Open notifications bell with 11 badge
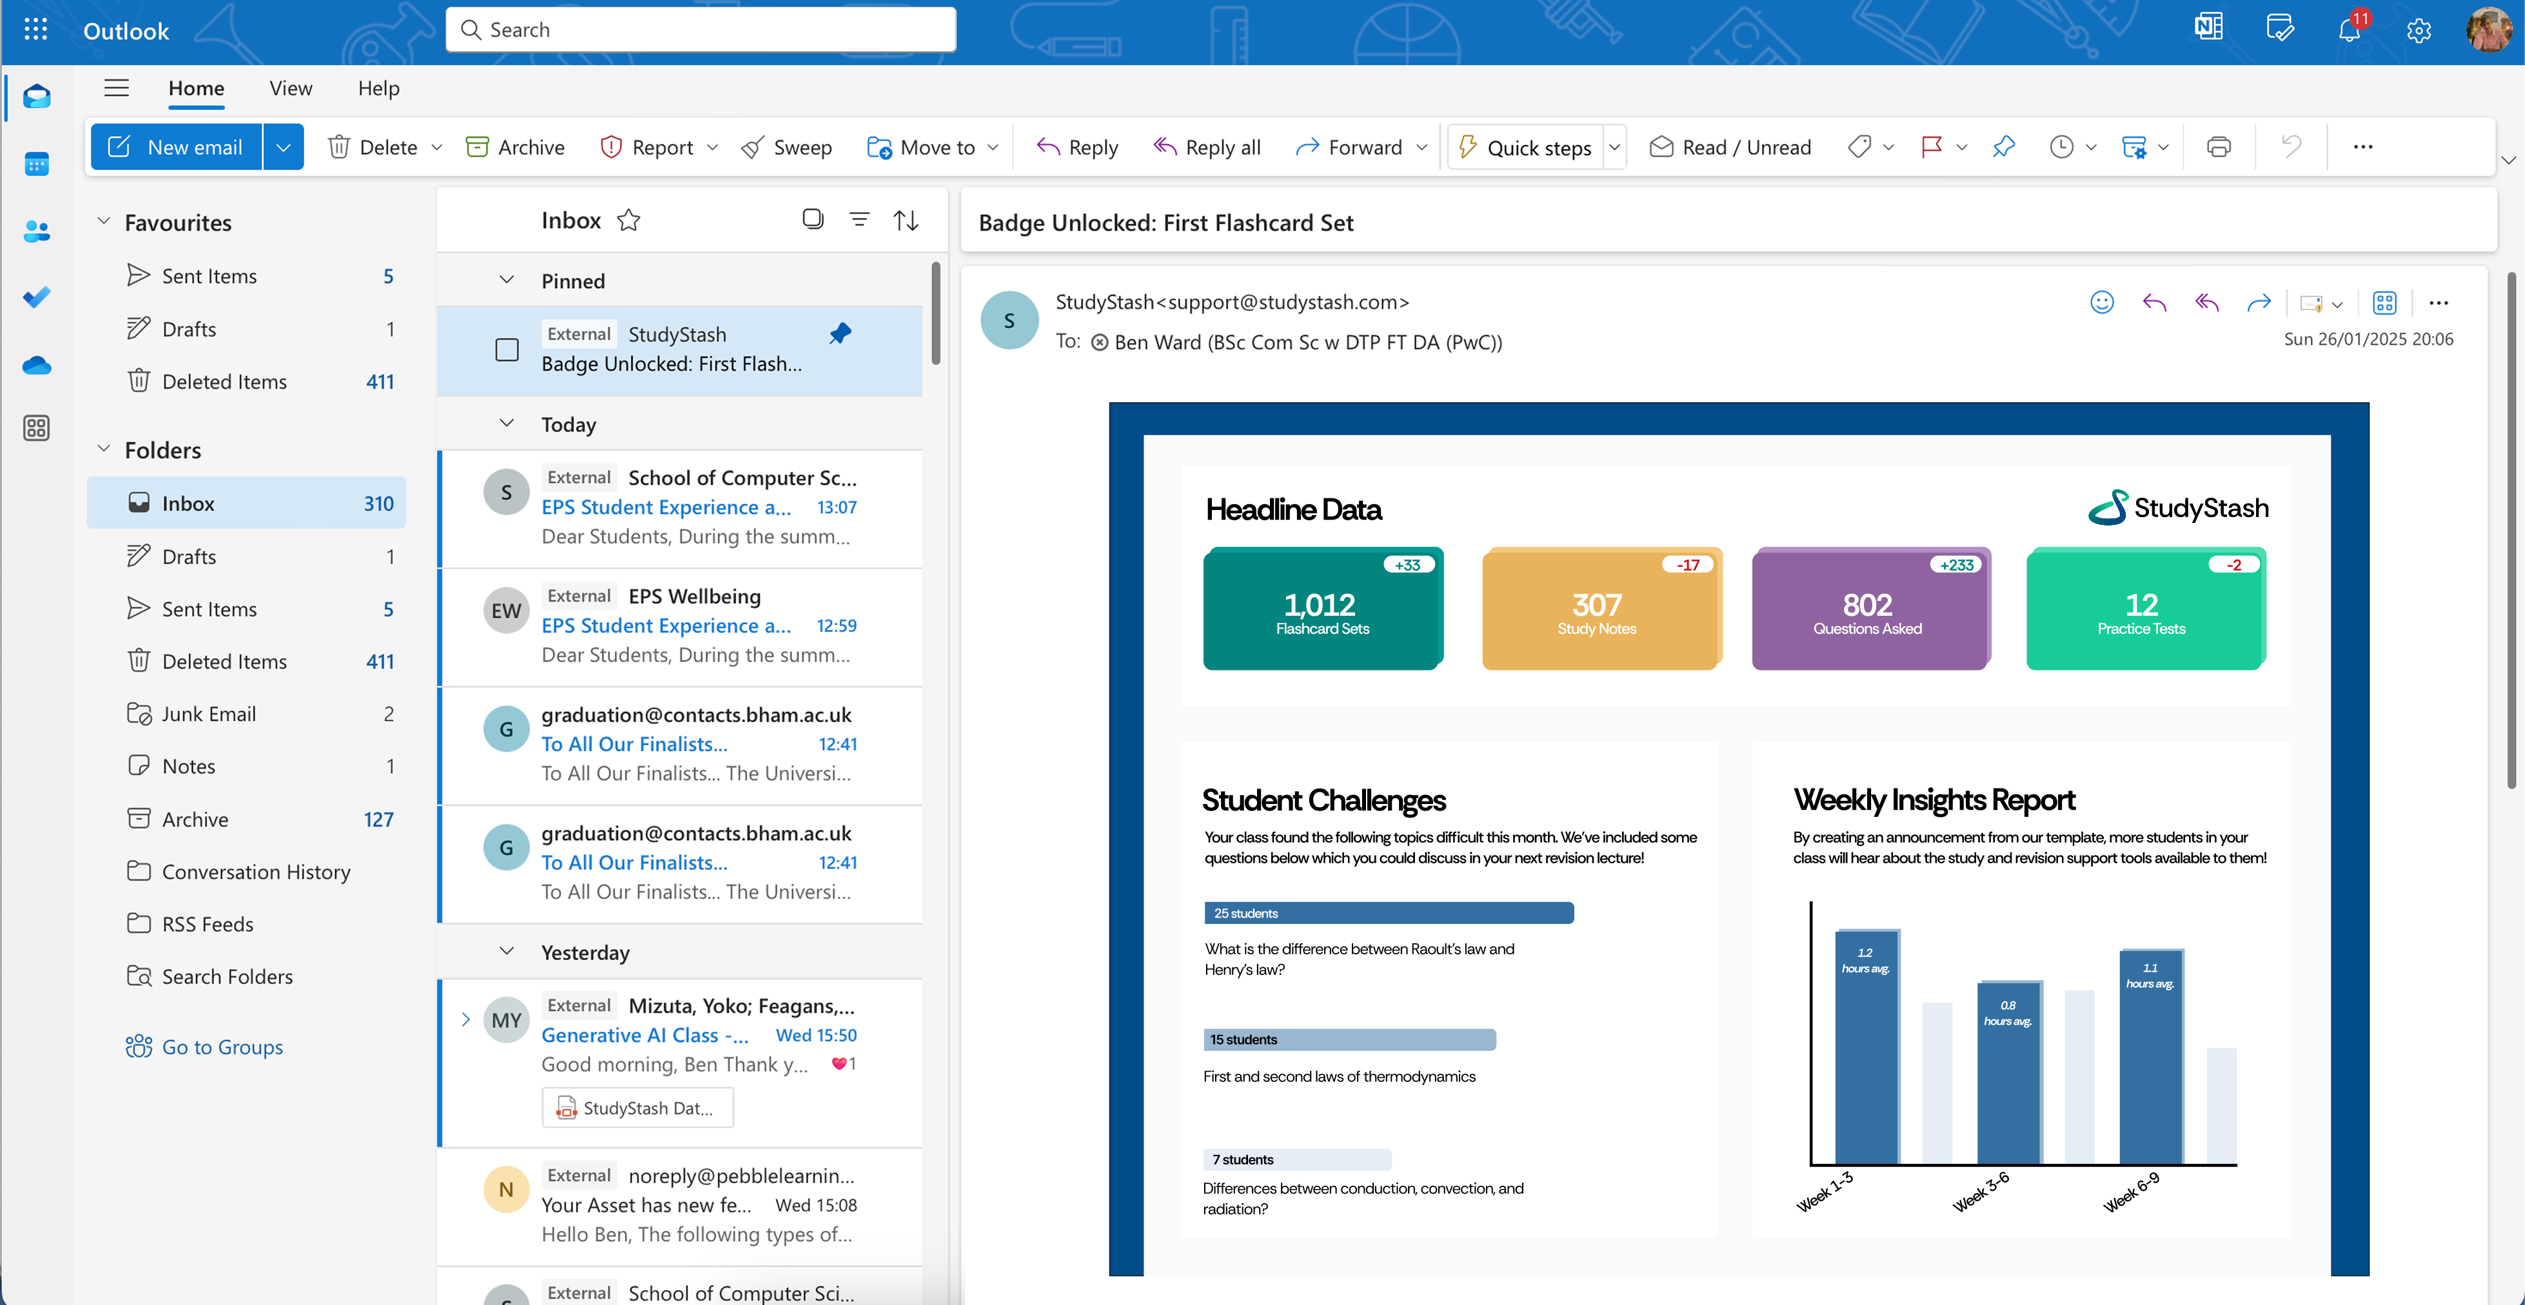Screen dimensions: 2525x1305 tap(2350, 28)
